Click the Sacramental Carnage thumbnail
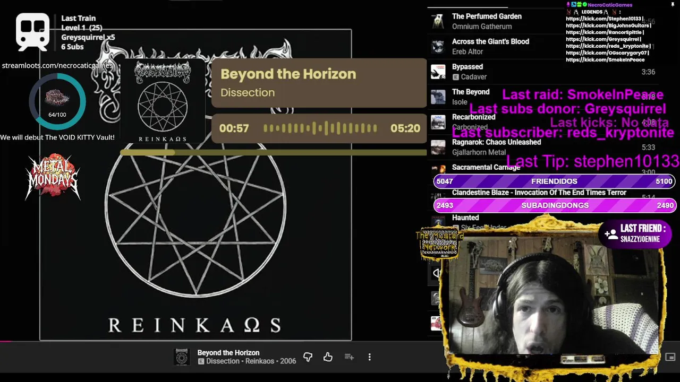680x382 pixels. [438, 170]
